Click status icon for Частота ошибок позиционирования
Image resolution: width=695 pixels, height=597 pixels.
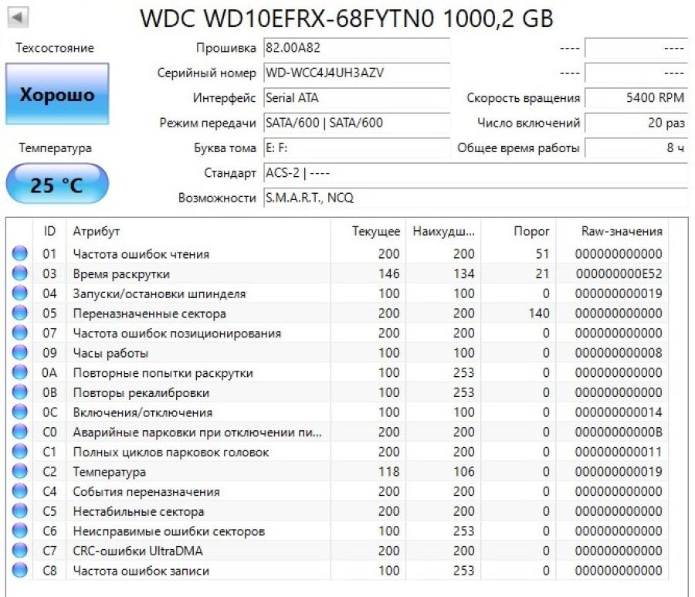[x=19, y=333]
